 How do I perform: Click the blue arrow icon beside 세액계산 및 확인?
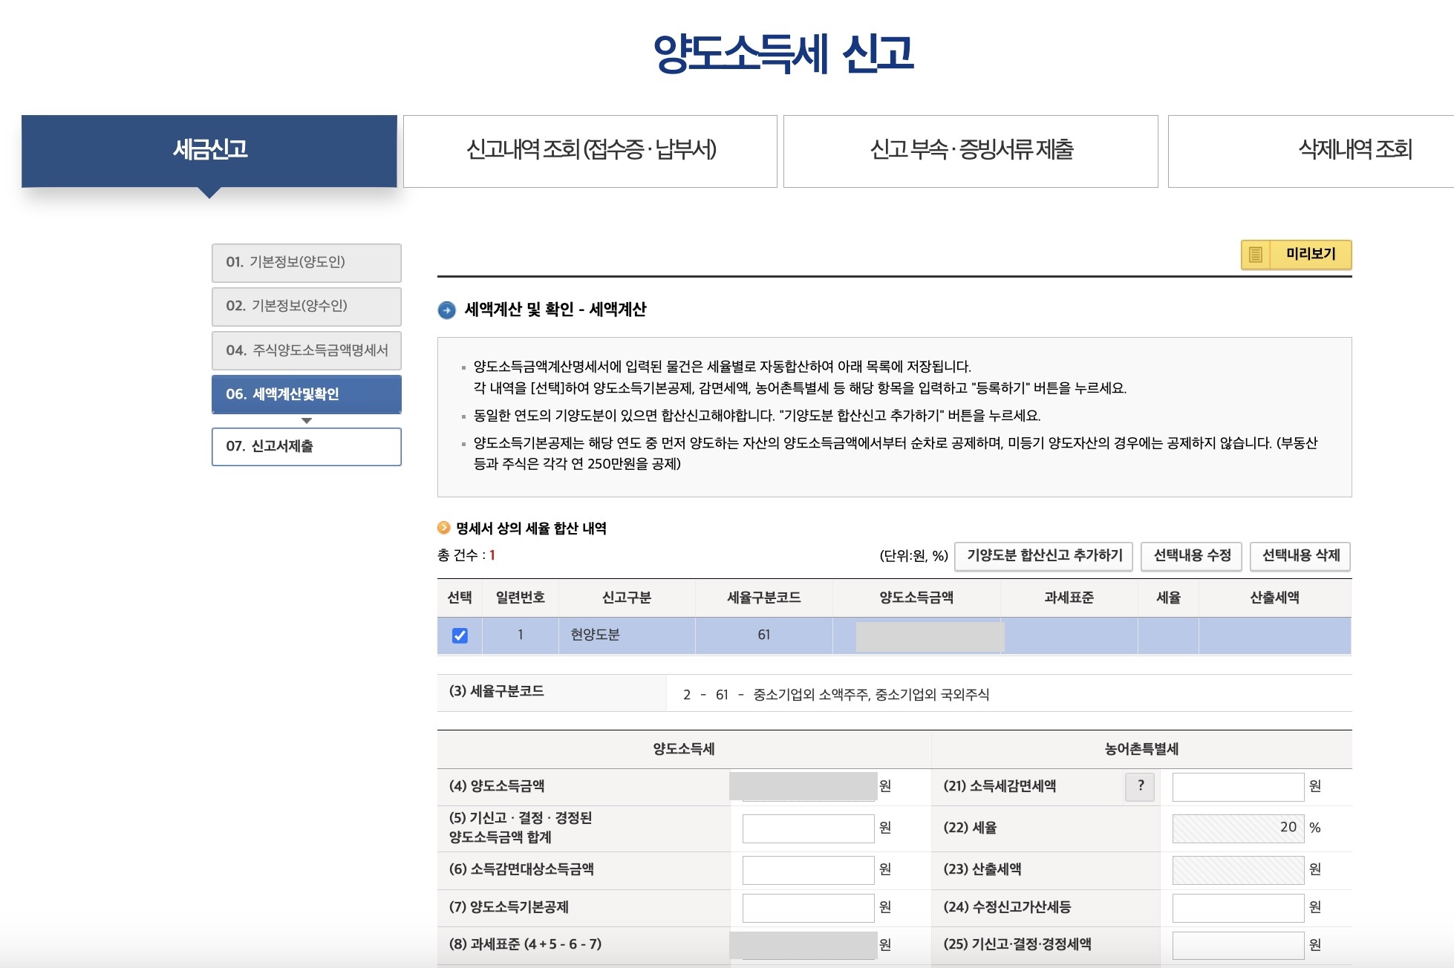447,310
